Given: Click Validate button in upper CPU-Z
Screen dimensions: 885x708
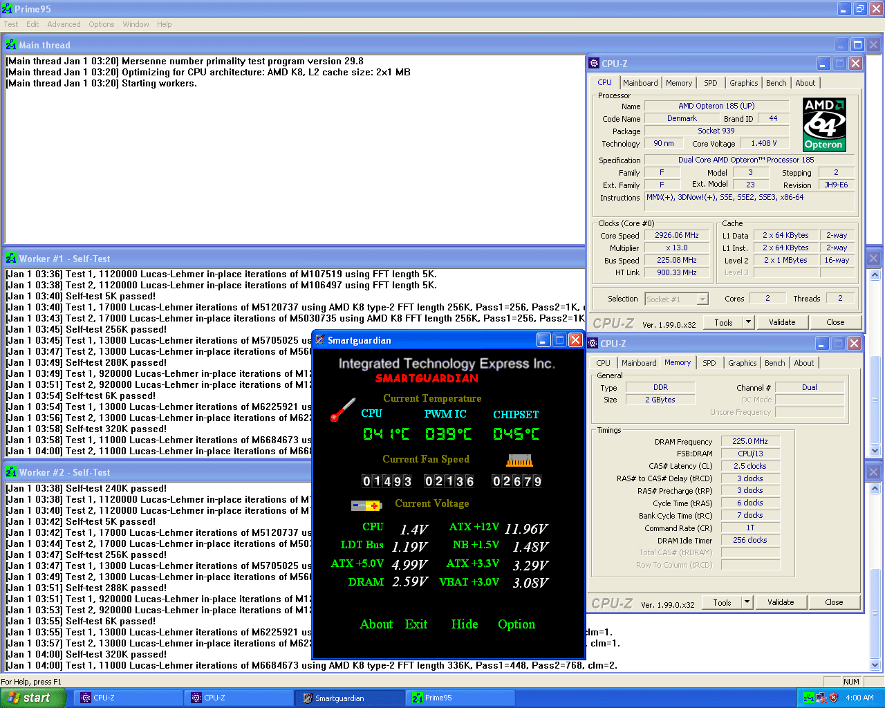Looking at the screenshot, I should [782, 322].
